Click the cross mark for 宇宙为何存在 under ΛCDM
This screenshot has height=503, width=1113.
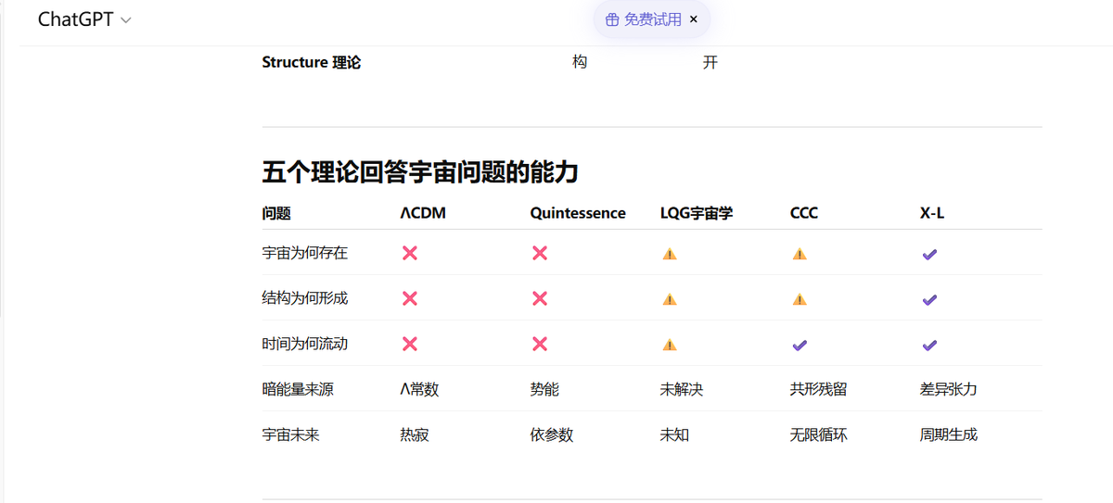coord(409,253)
